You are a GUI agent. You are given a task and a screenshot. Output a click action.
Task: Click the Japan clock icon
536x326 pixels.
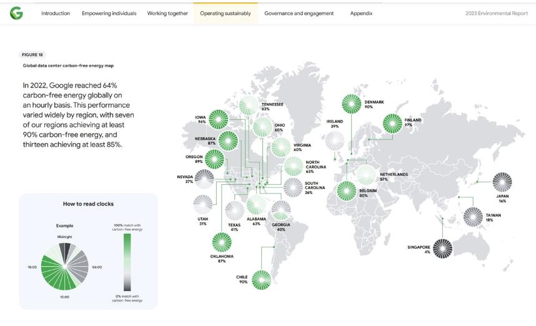click(502, 182)
